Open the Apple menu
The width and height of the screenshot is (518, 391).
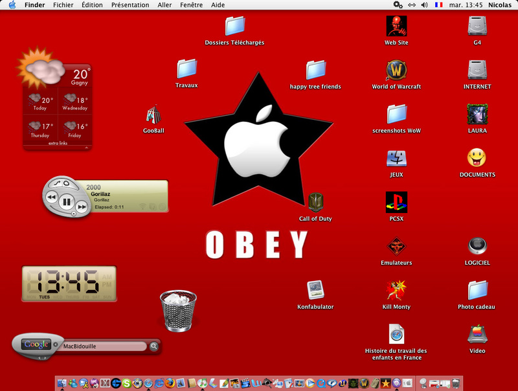pyautogui.click(x=12, y=5)
